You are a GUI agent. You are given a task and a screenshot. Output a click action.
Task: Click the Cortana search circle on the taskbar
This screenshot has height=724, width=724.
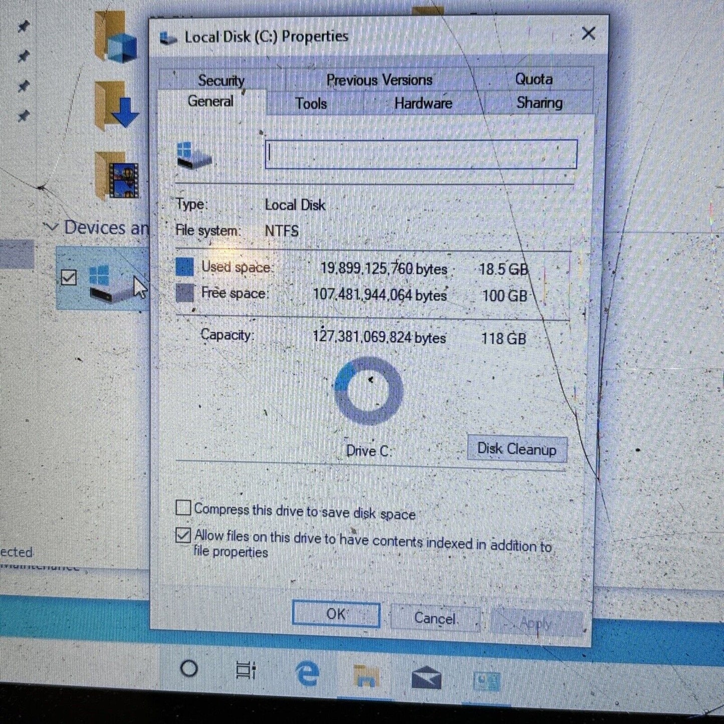[189, 669]
